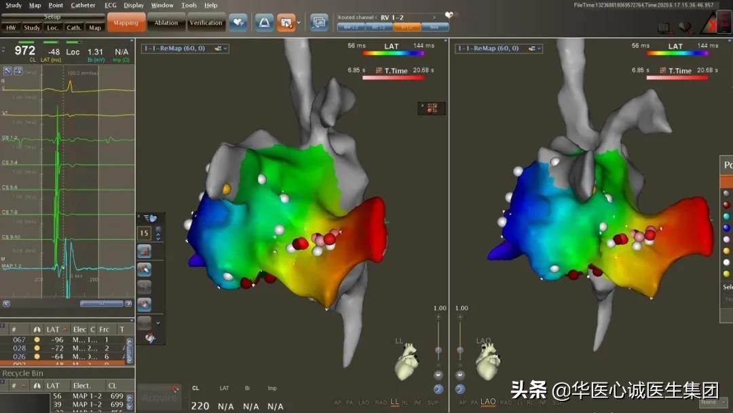Adjust the left map zoom slider handle
Viewport: 733px width, 413px height.
[x=438, y=350]
